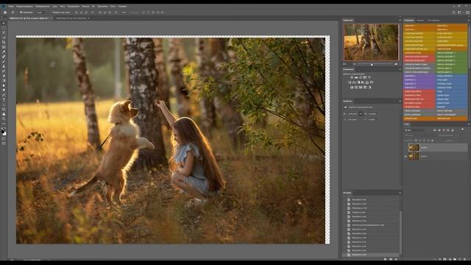The width and height of the screenshot is (471, 265).
Task: Click the Home icon in the options bar
Action: tap(5, 13)
